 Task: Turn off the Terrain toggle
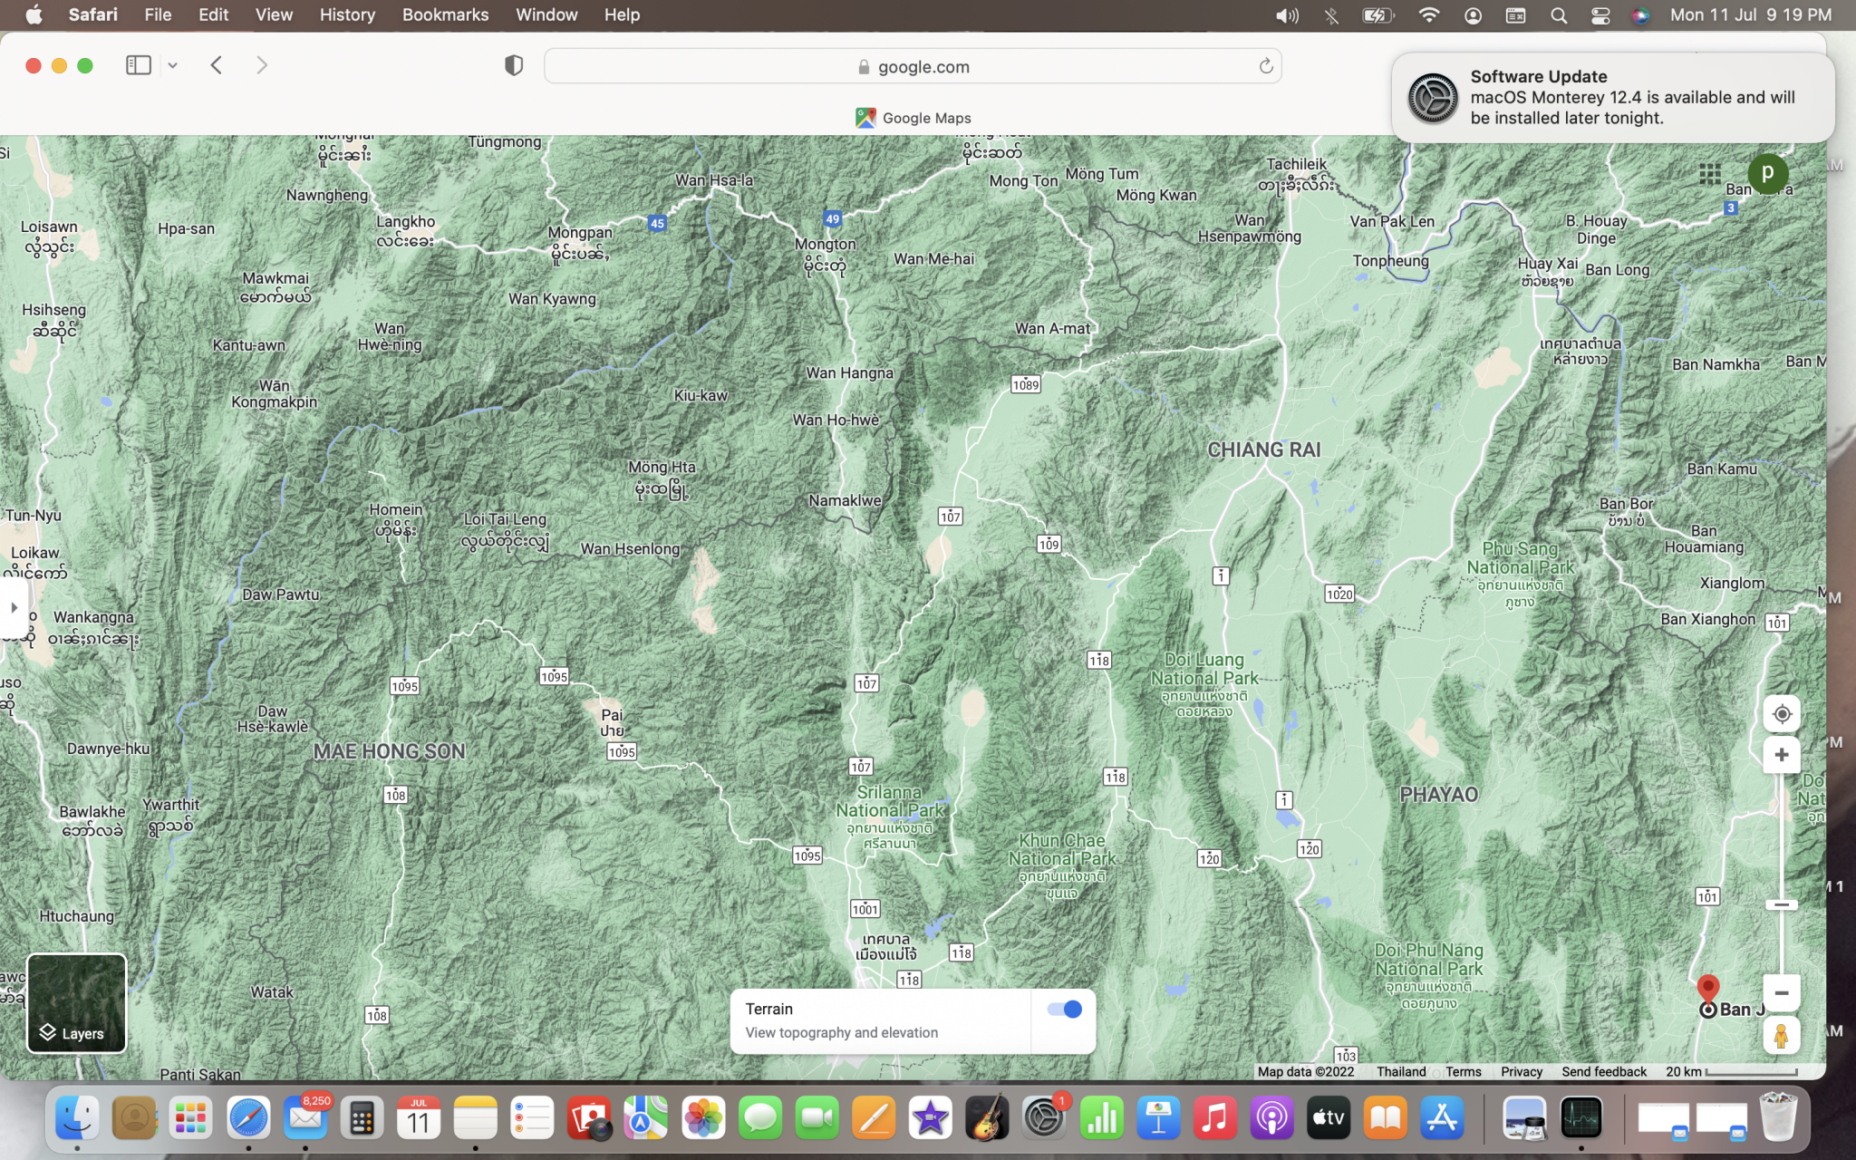coord(1064,1010)
